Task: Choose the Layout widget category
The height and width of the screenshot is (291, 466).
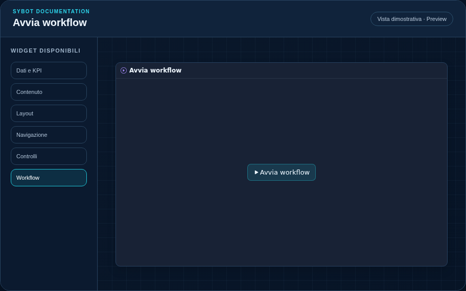Action: 49,113
